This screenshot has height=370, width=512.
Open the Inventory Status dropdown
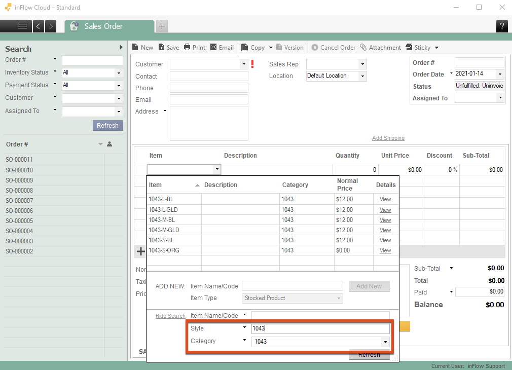click(x=119, y=73)
